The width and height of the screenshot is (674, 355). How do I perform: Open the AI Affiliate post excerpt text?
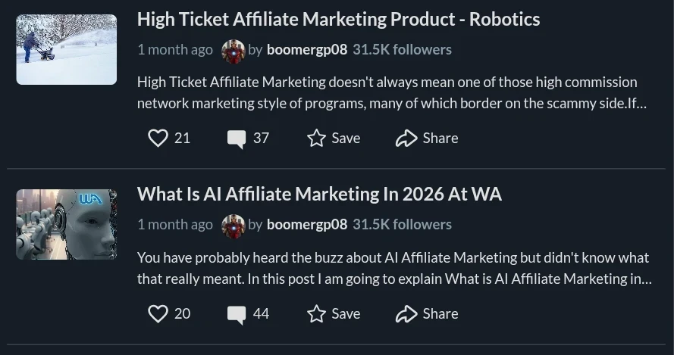click(393, 268)
